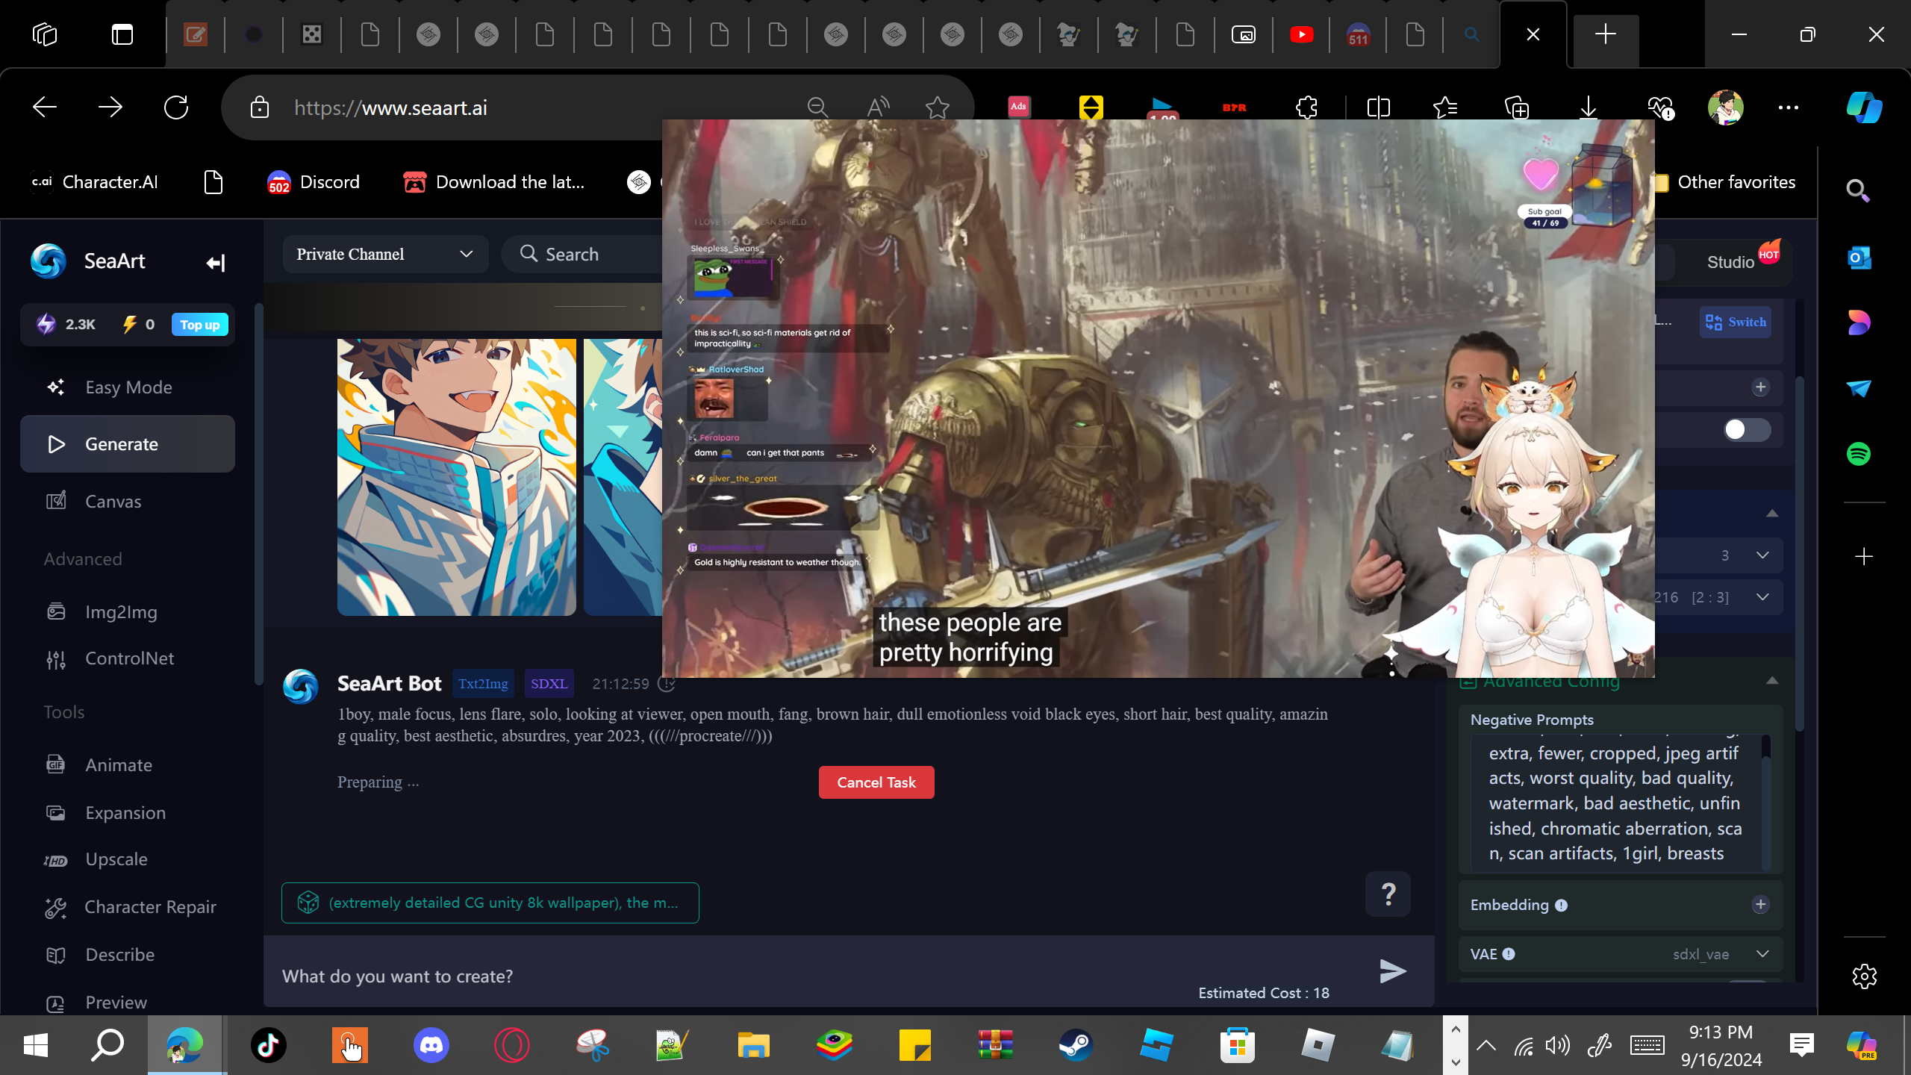Open the VAE dropdown
The image size is (1911, 1075).
1621,955
